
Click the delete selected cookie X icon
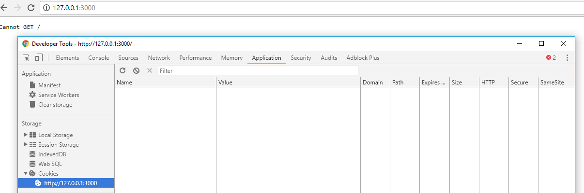pyautogui.click(x=150, y=70)
